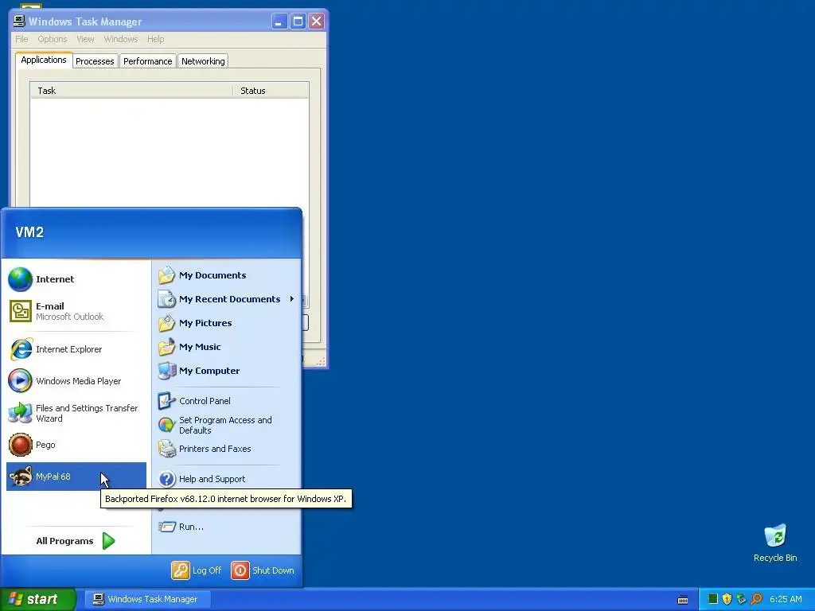Open Files and Settings Transfer Wizard

click(x=76, y=413)
